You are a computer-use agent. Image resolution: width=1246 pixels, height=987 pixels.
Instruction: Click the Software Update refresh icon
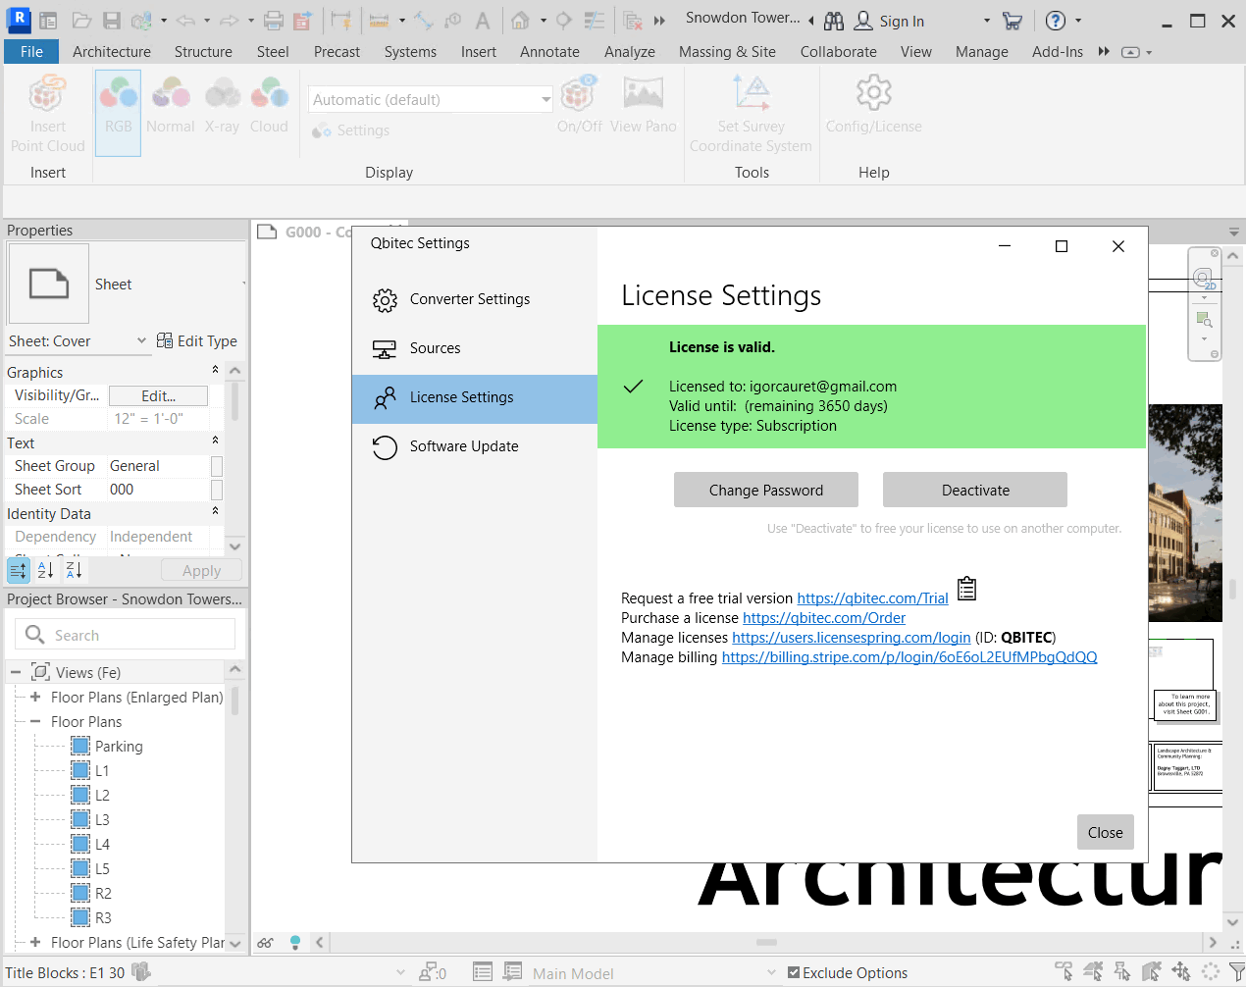point(385,447)
